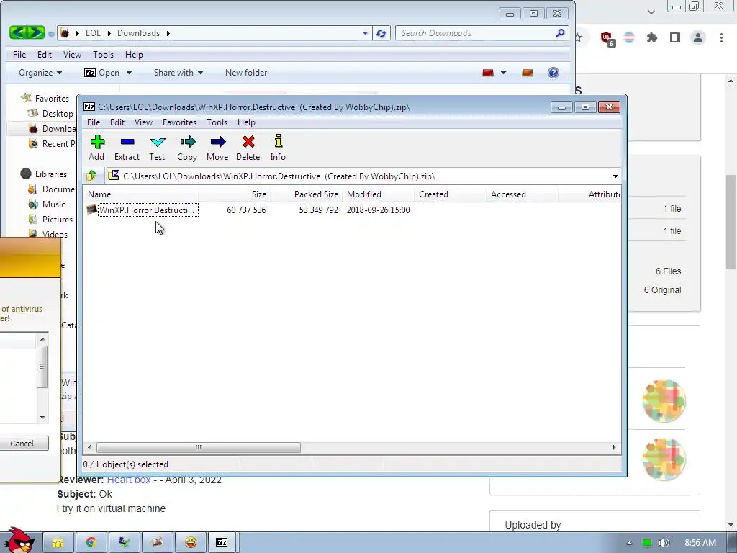Click the Angry Birds Start button
The image size is (737, 553).
pyautogui.click(x=18, y=541)
